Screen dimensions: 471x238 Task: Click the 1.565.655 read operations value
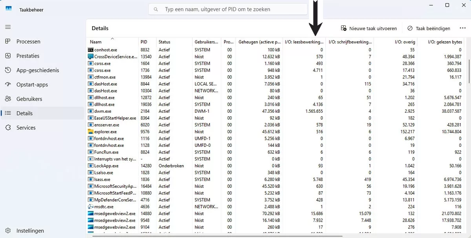314,111
